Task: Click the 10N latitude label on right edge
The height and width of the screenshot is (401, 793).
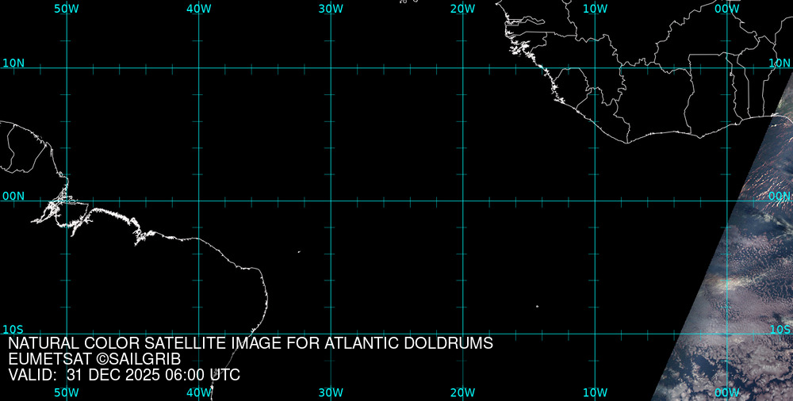Action: tap(780, 63)
